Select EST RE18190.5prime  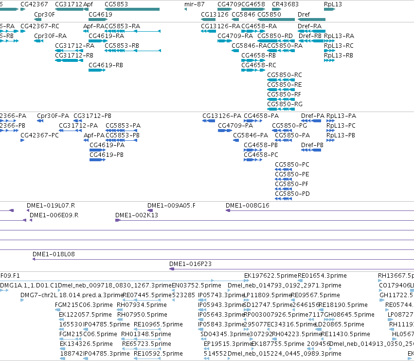pyautogui.click(x=343, y=305)
